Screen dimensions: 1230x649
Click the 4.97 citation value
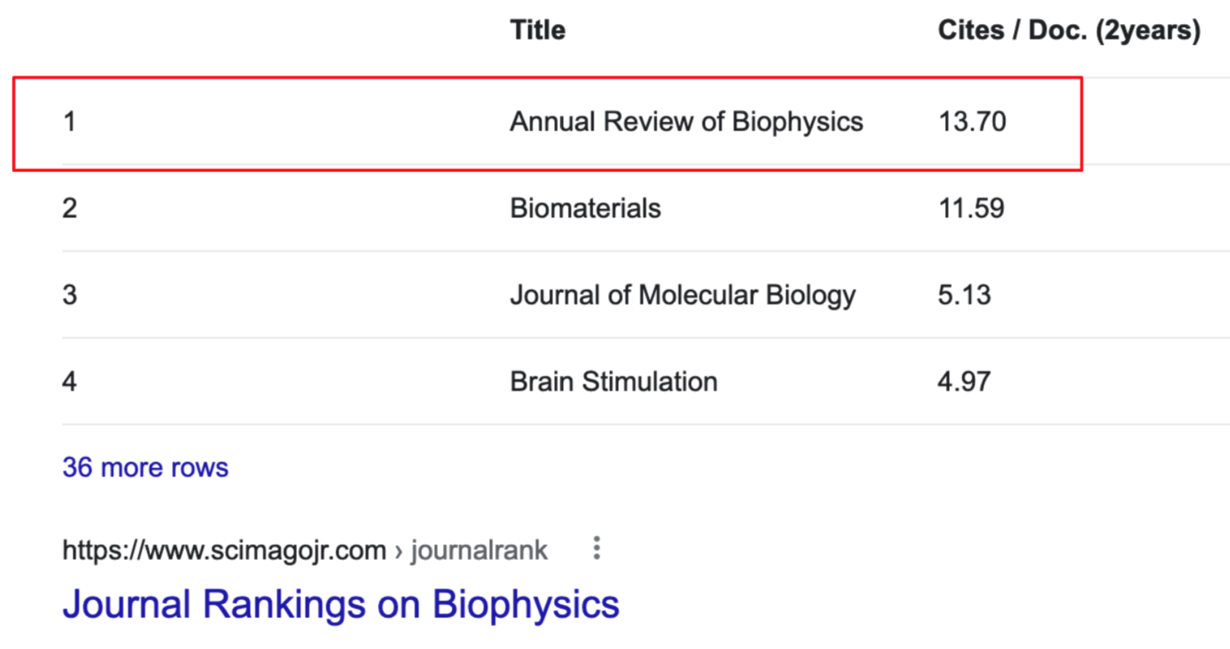tap(964, 381)
